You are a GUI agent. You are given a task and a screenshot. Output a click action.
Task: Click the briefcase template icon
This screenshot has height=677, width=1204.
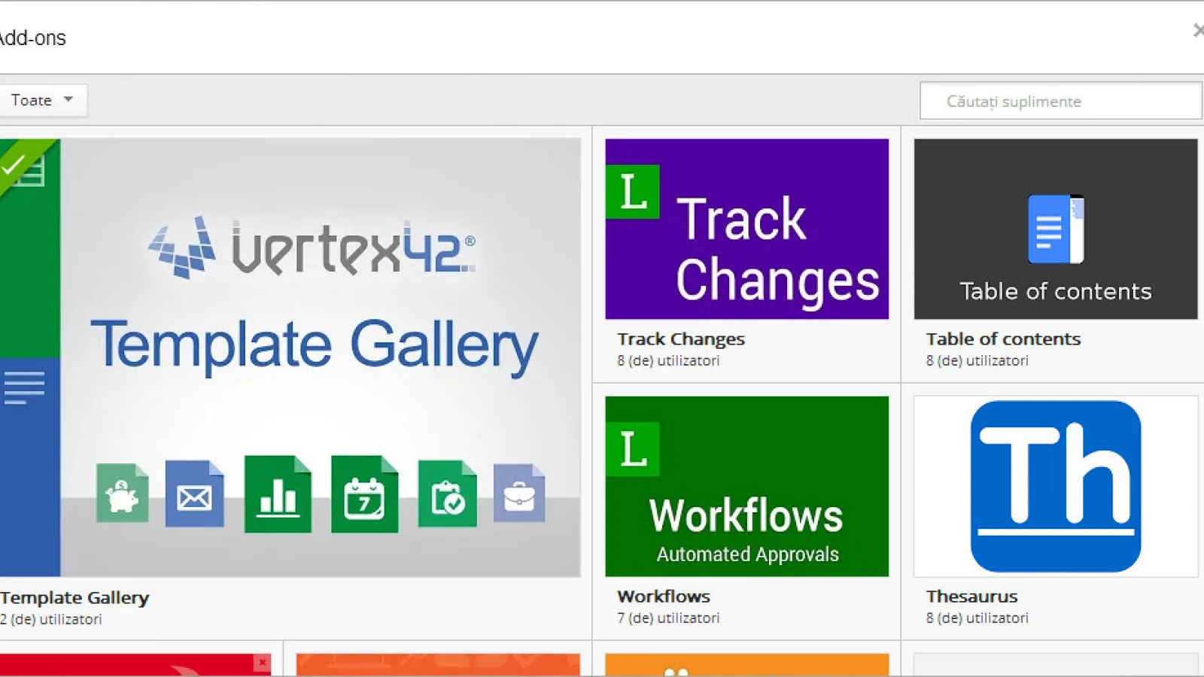point(519,493)
